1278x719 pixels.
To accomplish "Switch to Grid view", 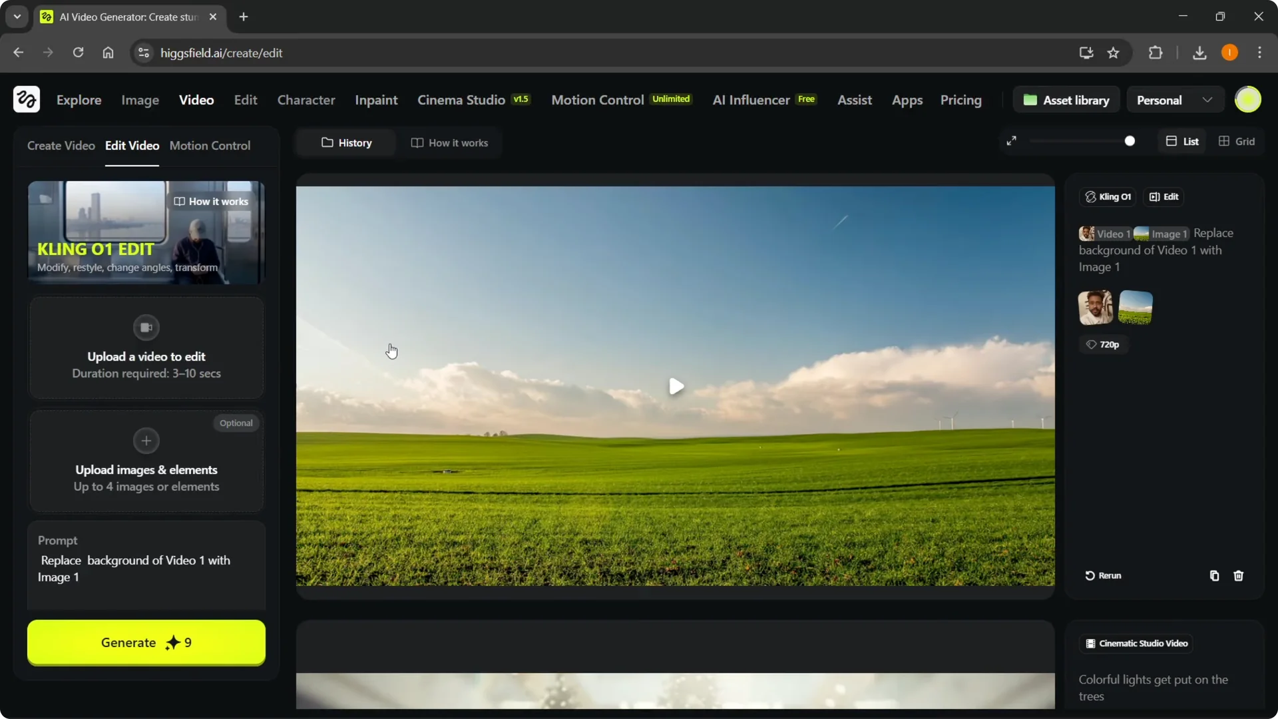I will coord(1237,141).
